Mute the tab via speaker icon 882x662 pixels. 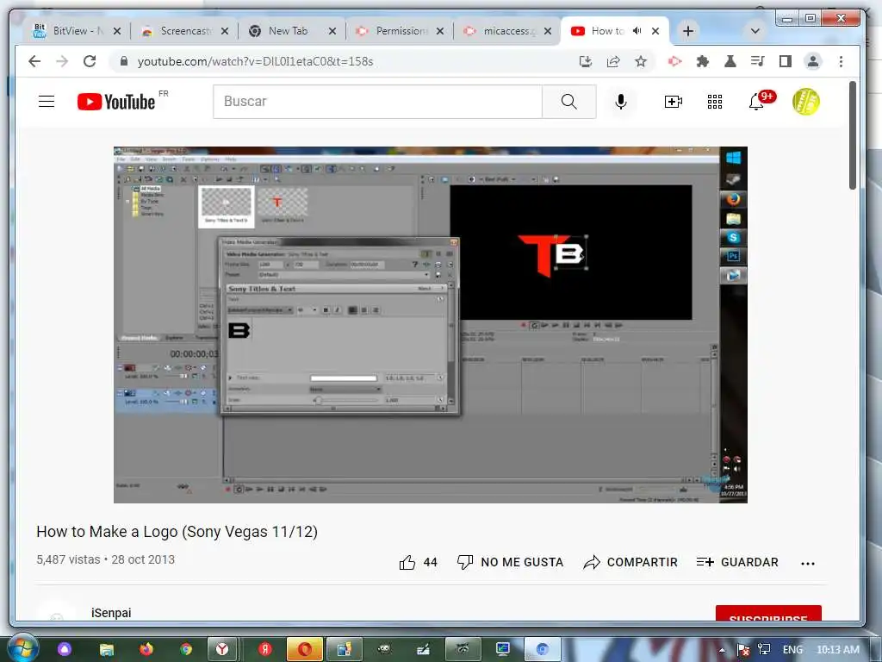tap(637, 31)
